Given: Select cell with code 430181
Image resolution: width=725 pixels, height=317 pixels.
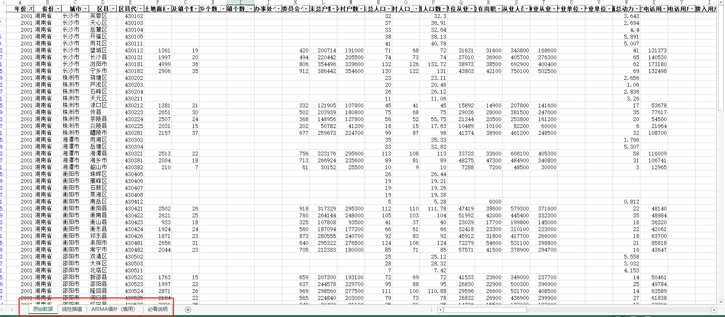Looking at the screenshot, I should coord(130,64).
